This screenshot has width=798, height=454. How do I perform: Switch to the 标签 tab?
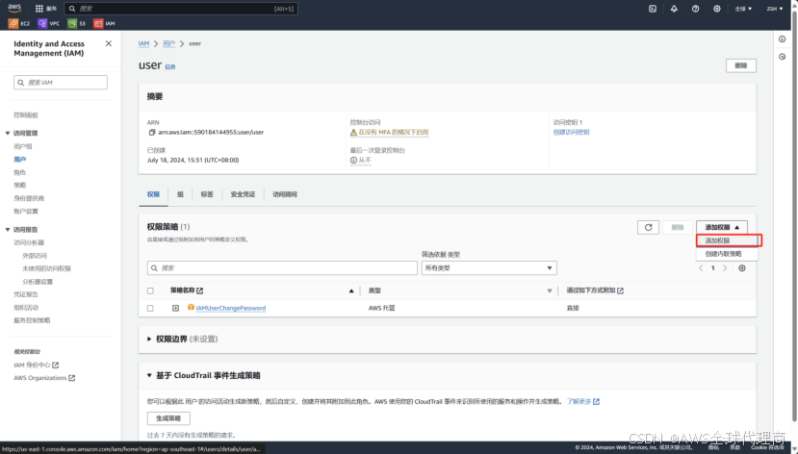tap(207, 194)
